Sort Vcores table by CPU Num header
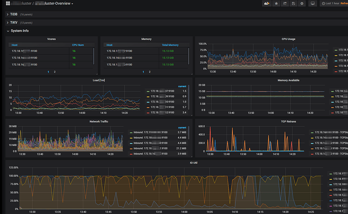The height and width of the screenshot is (214, 348). click(x=78, y=44)
